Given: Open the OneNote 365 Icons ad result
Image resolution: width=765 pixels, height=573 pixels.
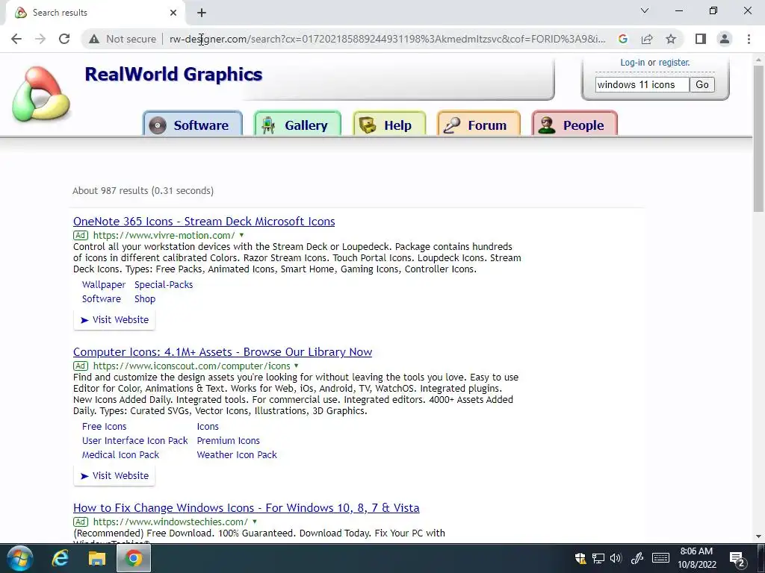Looking at the screenshot, I should [204, 221].
